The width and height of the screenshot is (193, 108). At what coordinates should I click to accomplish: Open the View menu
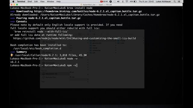click(42, 1)
